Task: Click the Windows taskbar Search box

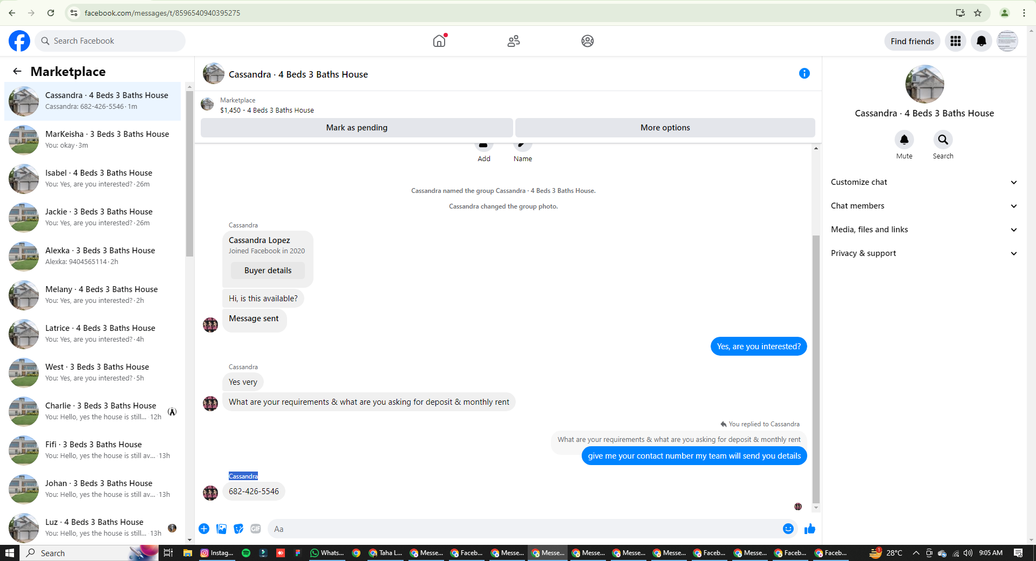Action: tap(90, 553)
